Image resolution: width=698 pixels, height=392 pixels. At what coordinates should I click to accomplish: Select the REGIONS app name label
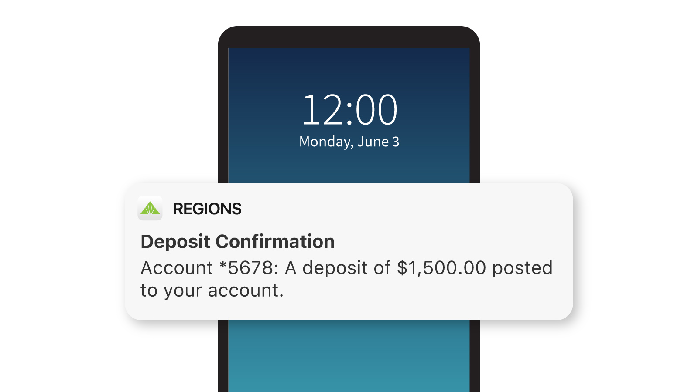click(x=207, y=209)
